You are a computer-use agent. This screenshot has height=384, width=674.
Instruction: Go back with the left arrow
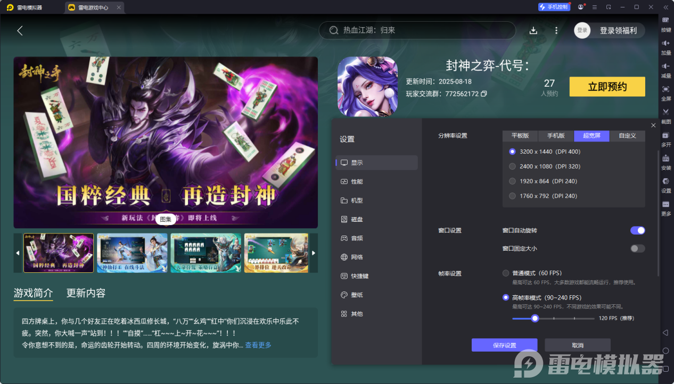(x=20, y=30)
